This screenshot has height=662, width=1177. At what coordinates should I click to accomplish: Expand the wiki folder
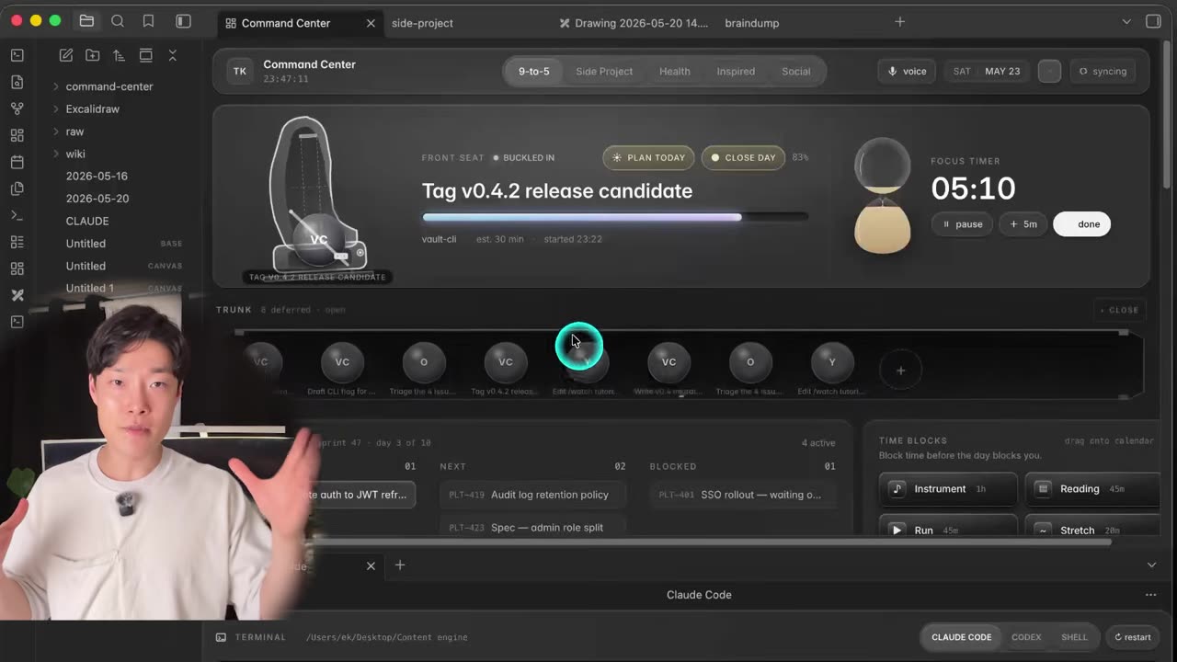click(75, 154)
